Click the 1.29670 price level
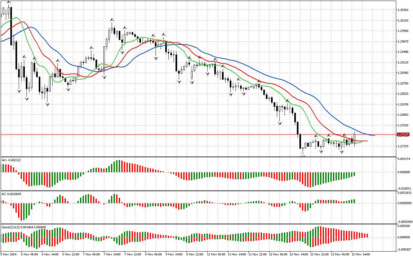 coord(403,41)
